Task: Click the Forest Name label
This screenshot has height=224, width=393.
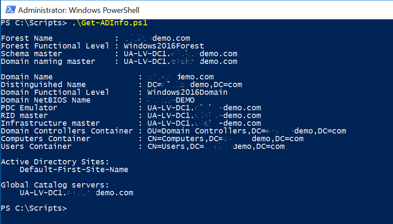Action: (x=27, y=38)
